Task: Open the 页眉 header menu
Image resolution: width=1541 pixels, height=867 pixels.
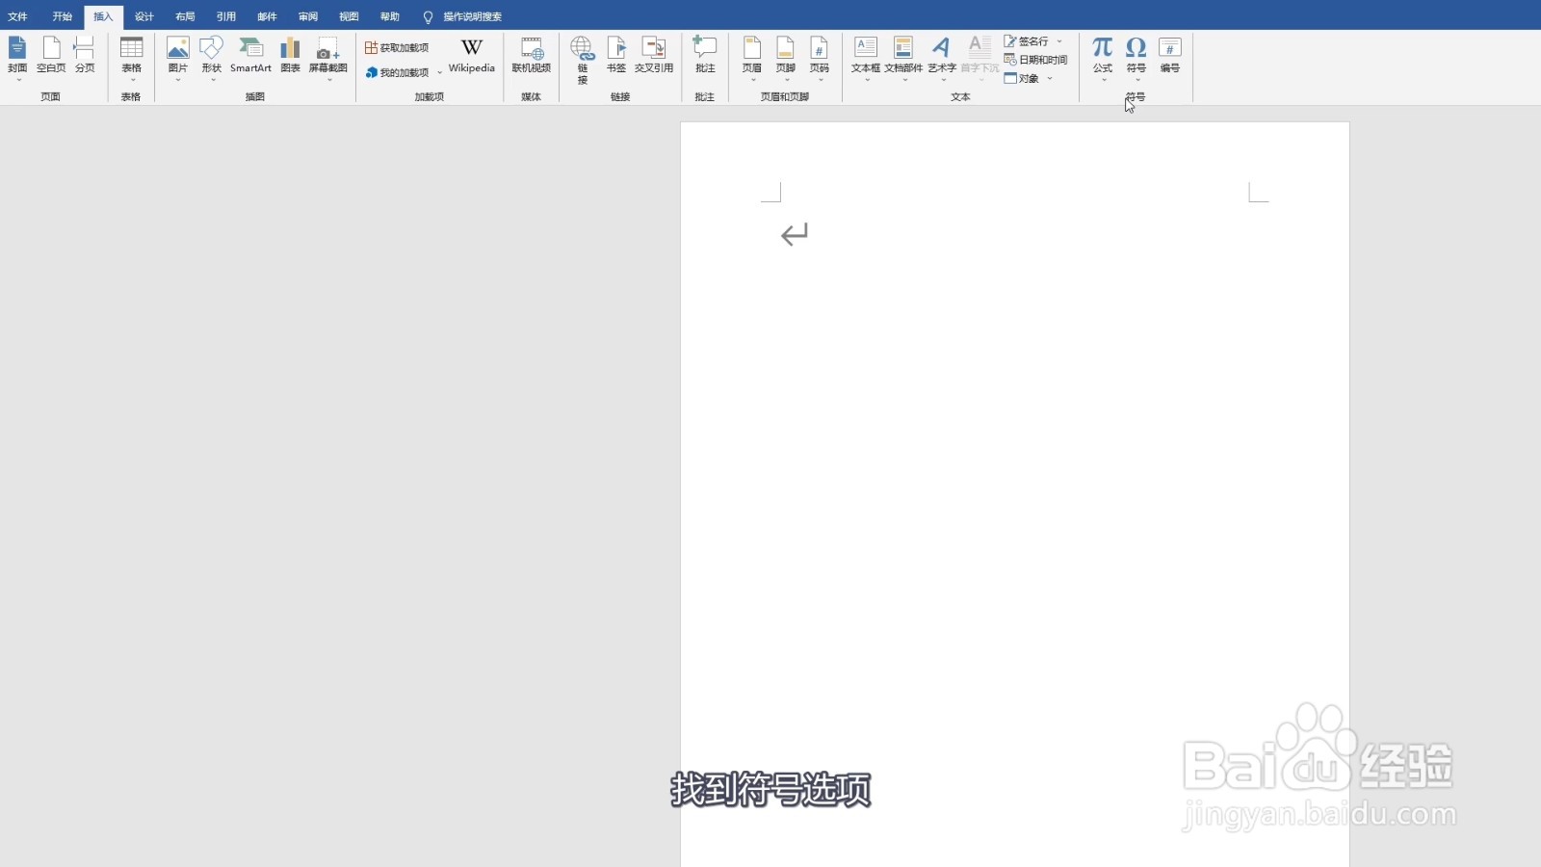Action: click(x=752, y=58)
